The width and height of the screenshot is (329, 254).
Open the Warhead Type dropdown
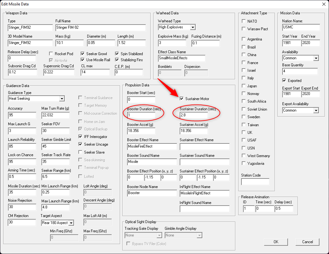pos(193,27)
